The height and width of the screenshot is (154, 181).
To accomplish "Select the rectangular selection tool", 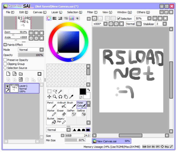I will tap(50, 91).
